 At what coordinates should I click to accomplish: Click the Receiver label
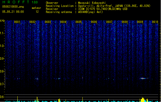pos(52,9)
